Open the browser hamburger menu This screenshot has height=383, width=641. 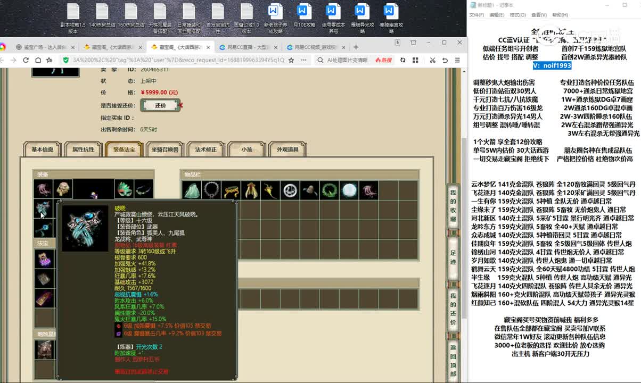(457, 60)
